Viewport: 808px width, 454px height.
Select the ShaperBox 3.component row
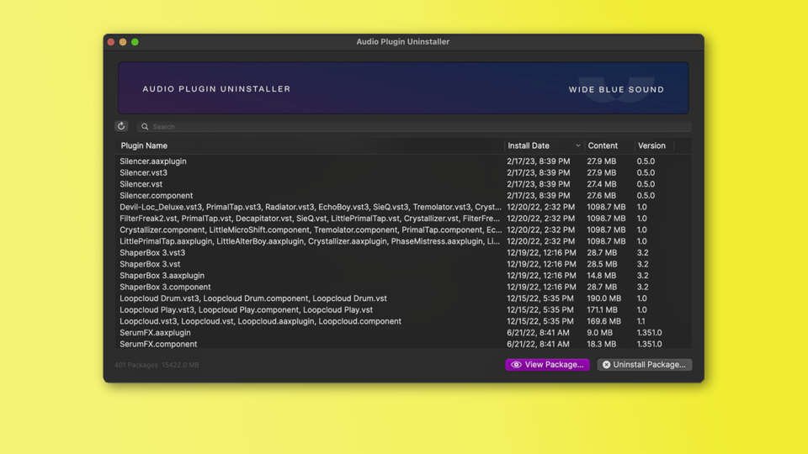[403, 287]
